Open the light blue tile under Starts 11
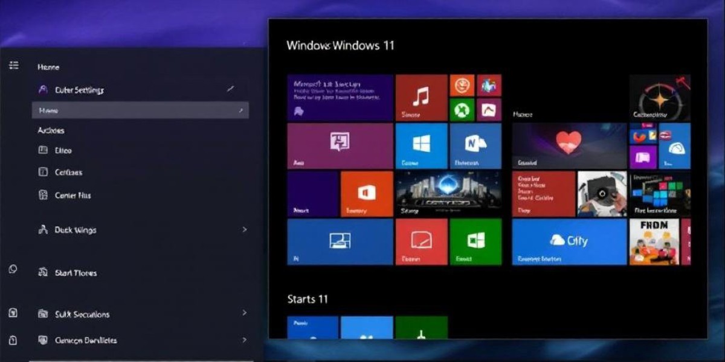This screenshot has height=362, width=725. point(367,327)
